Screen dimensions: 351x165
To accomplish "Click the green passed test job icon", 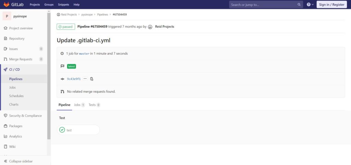I will 62,130.
